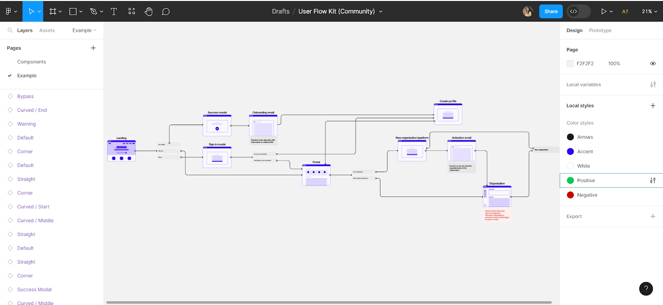Select the Example page with checkmark

pyautogui.click(x=27, y=76)
